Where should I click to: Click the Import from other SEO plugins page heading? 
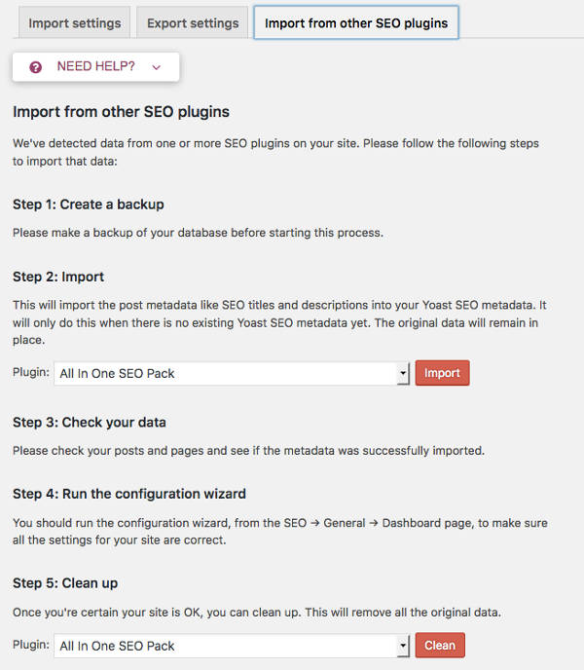point(121,112)
